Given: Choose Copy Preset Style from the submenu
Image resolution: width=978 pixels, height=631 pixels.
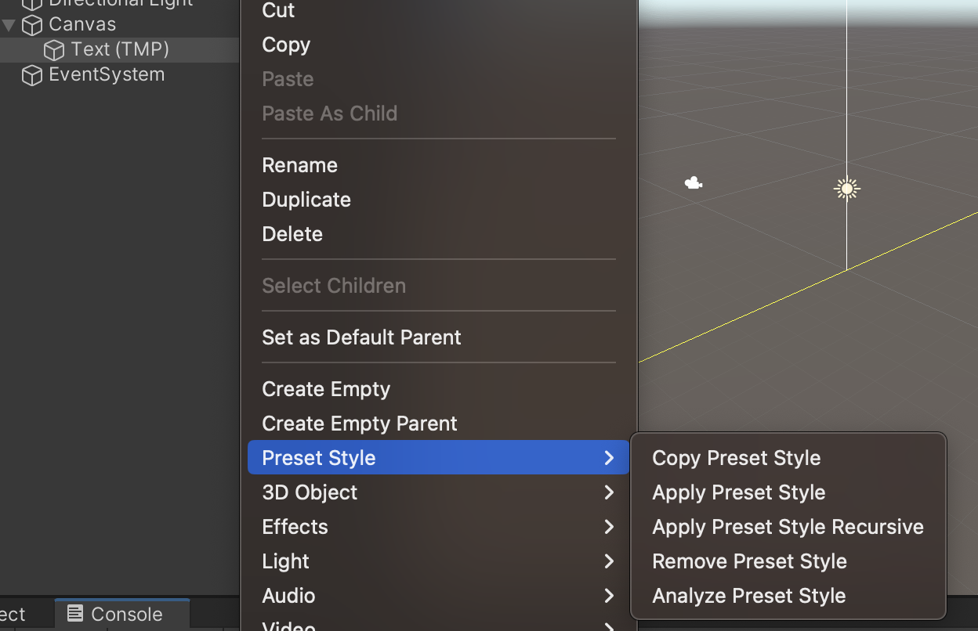Looking at the screenshot, I should coord(736,458).
